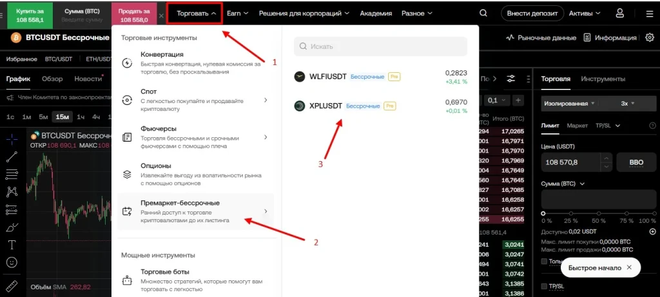The width and height of the screenshot is (660, 297).
Task: Open order book filter sliders icon
Action: point(511,79)
